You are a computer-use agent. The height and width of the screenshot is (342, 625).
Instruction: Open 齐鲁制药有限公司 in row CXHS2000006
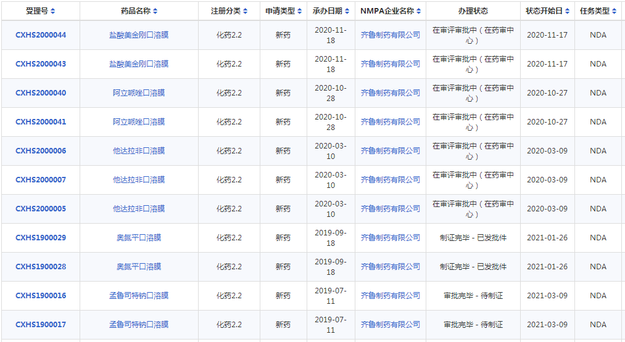pos(390,151)
